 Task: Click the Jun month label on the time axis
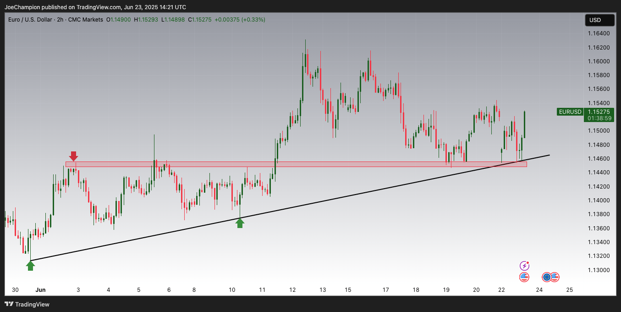[x=41, y=290]
